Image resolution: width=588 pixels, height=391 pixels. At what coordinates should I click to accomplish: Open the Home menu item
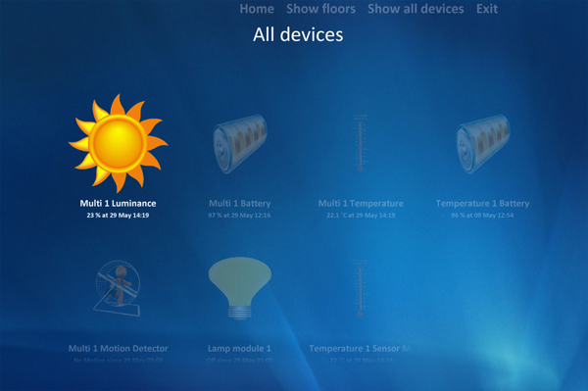pyautogui.click(x=257, y=9)
